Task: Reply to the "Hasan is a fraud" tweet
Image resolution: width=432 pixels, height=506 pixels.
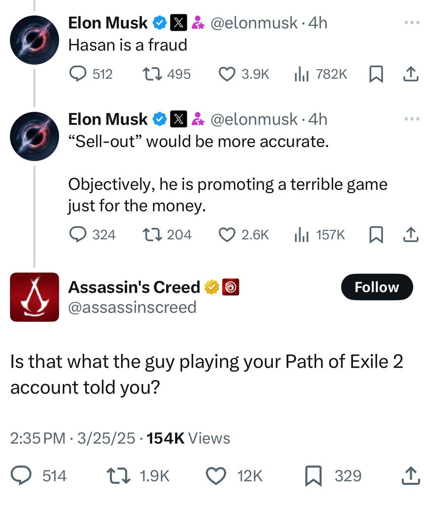Action: point(77,74)
